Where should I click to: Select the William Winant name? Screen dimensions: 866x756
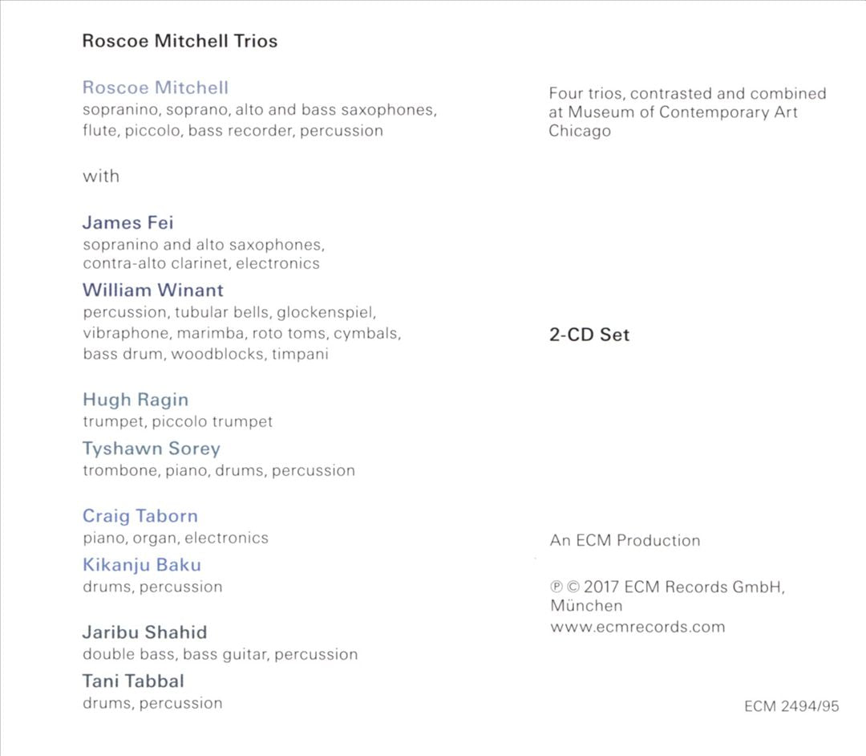153,290
